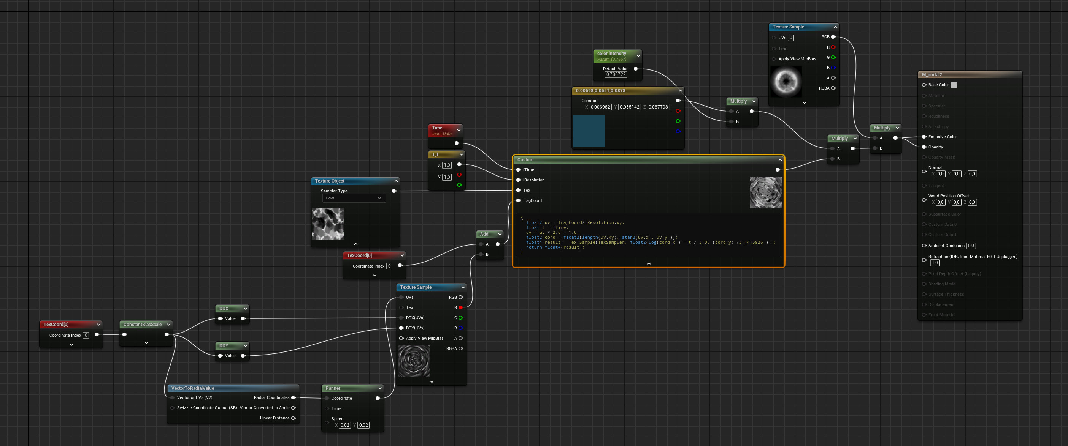Click the Base Color input pin on M_portal2
1068x446 pixels.
[x=924, y=85]
